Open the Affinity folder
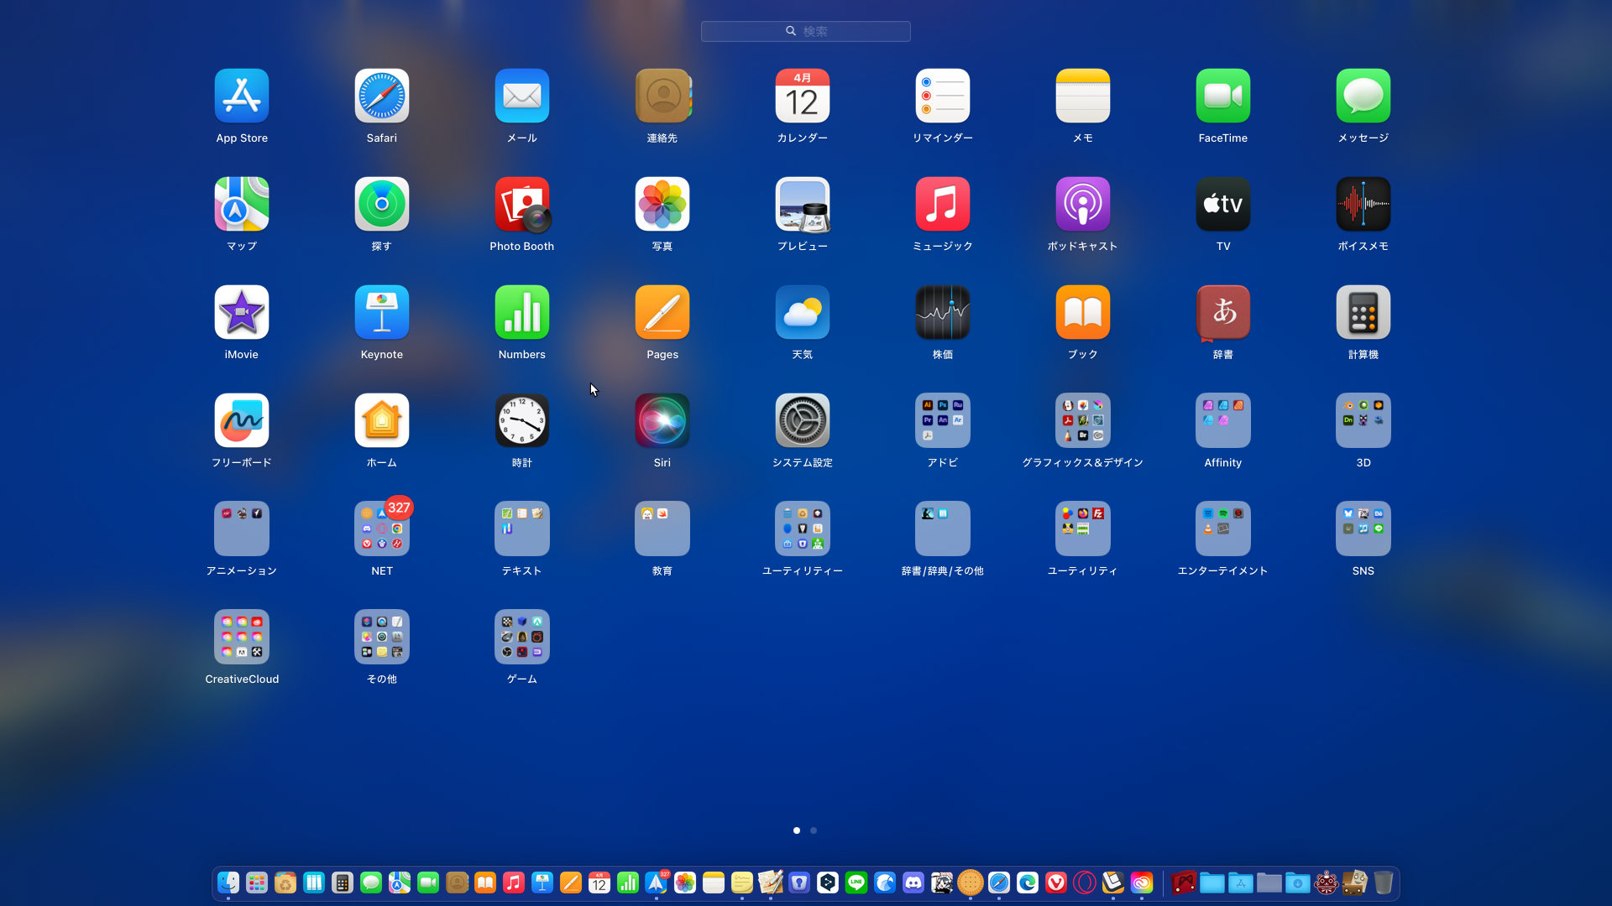Screen dimensions: 1612x906 (1223, 420)
